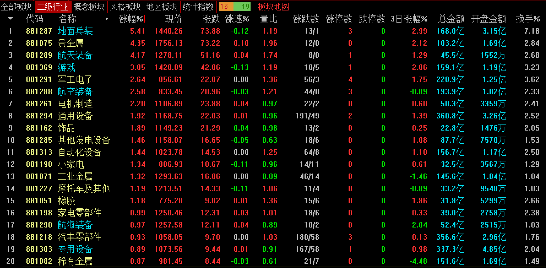The image size is (546, 268).
Task: Click code 881075
Action: pyautogui.click(x=39, y=43)
